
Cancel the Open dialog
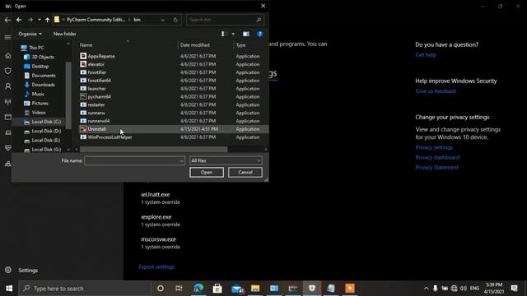click(245, 172)
